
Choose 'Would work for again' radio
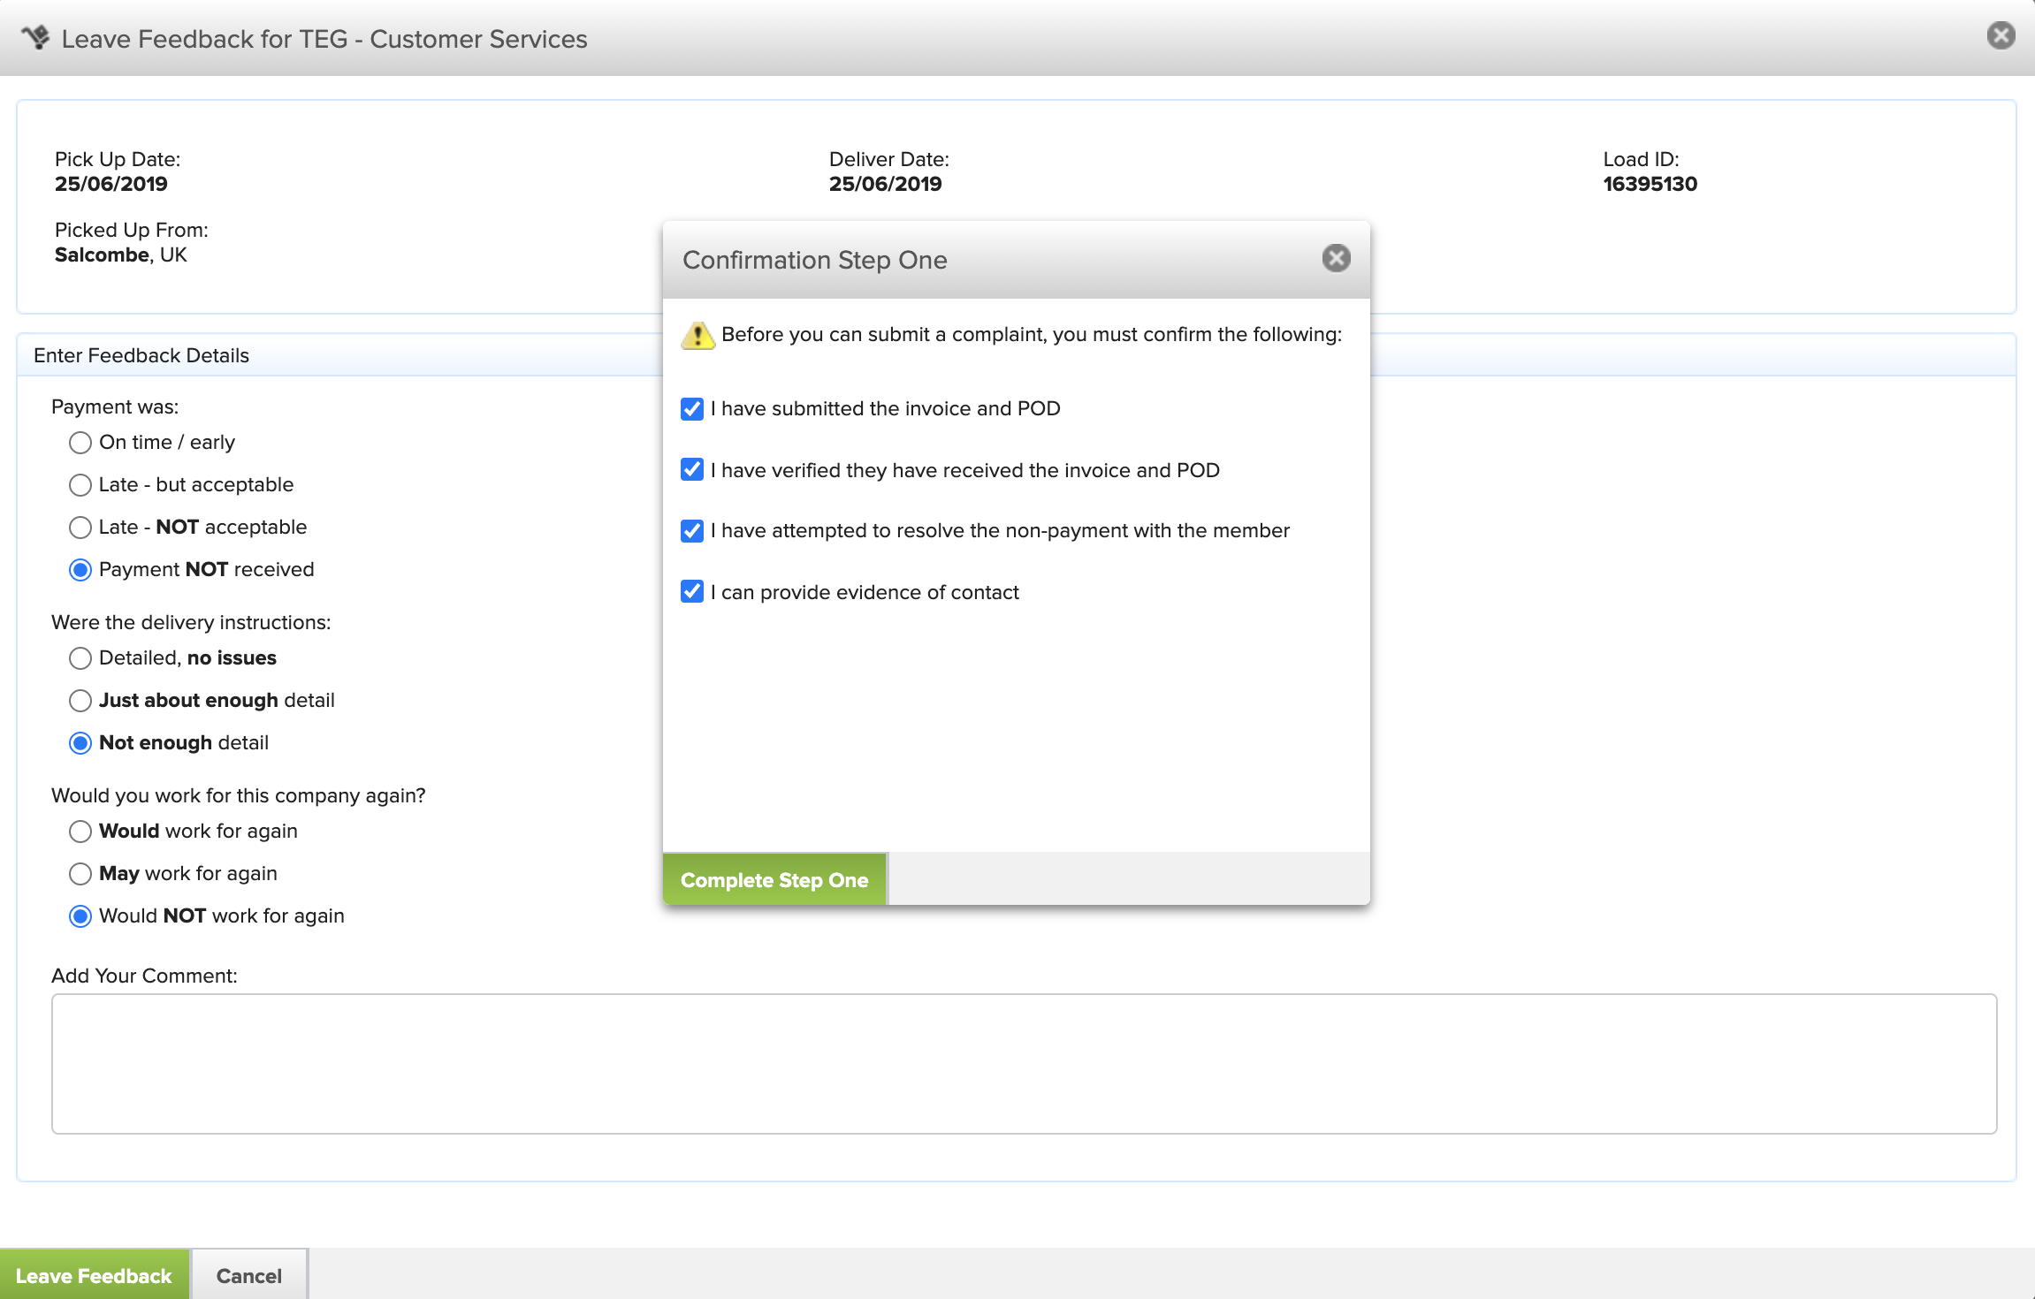point(80,832)
